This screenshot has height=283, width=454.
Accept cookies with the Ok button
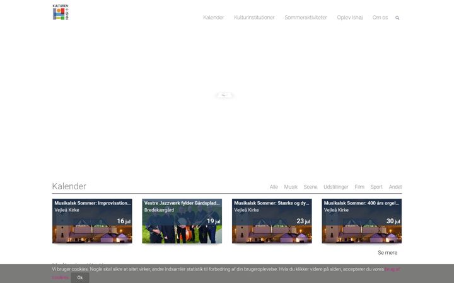80,277
